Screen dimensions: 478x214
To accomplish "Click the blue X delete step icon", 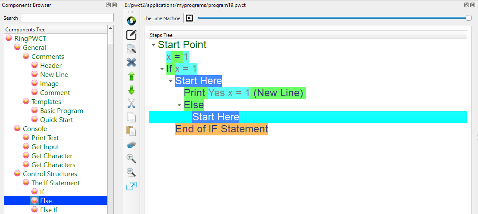I will (x=131, y=62).
